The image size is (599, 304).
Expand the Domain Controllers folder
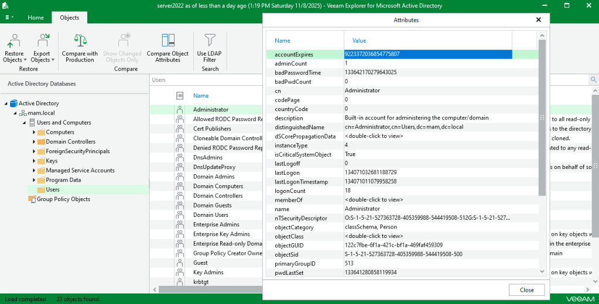(x=34, y=141)
